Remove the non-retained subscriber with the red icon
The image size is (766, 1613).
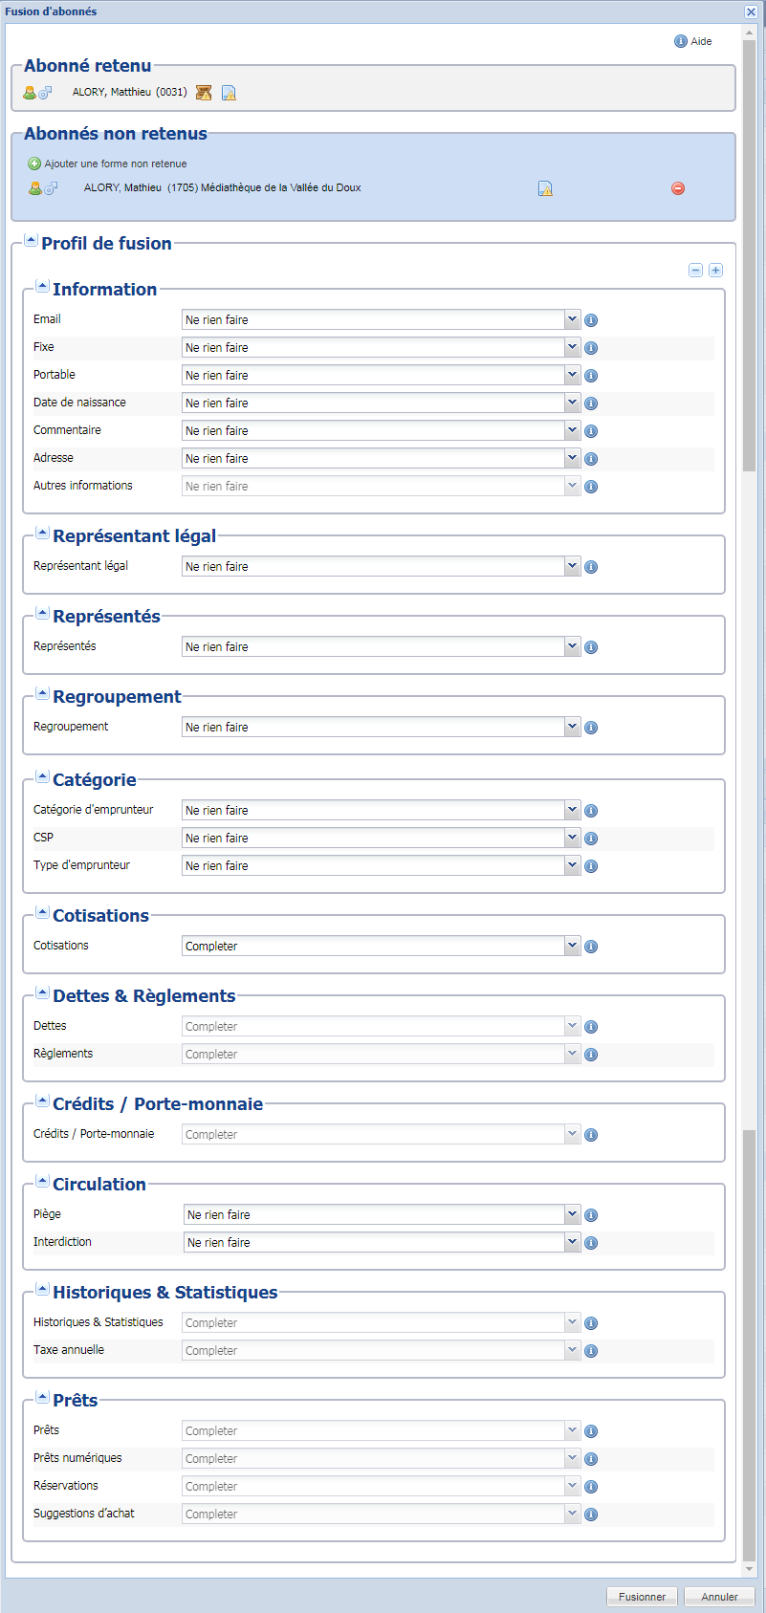tap(678, 188)
